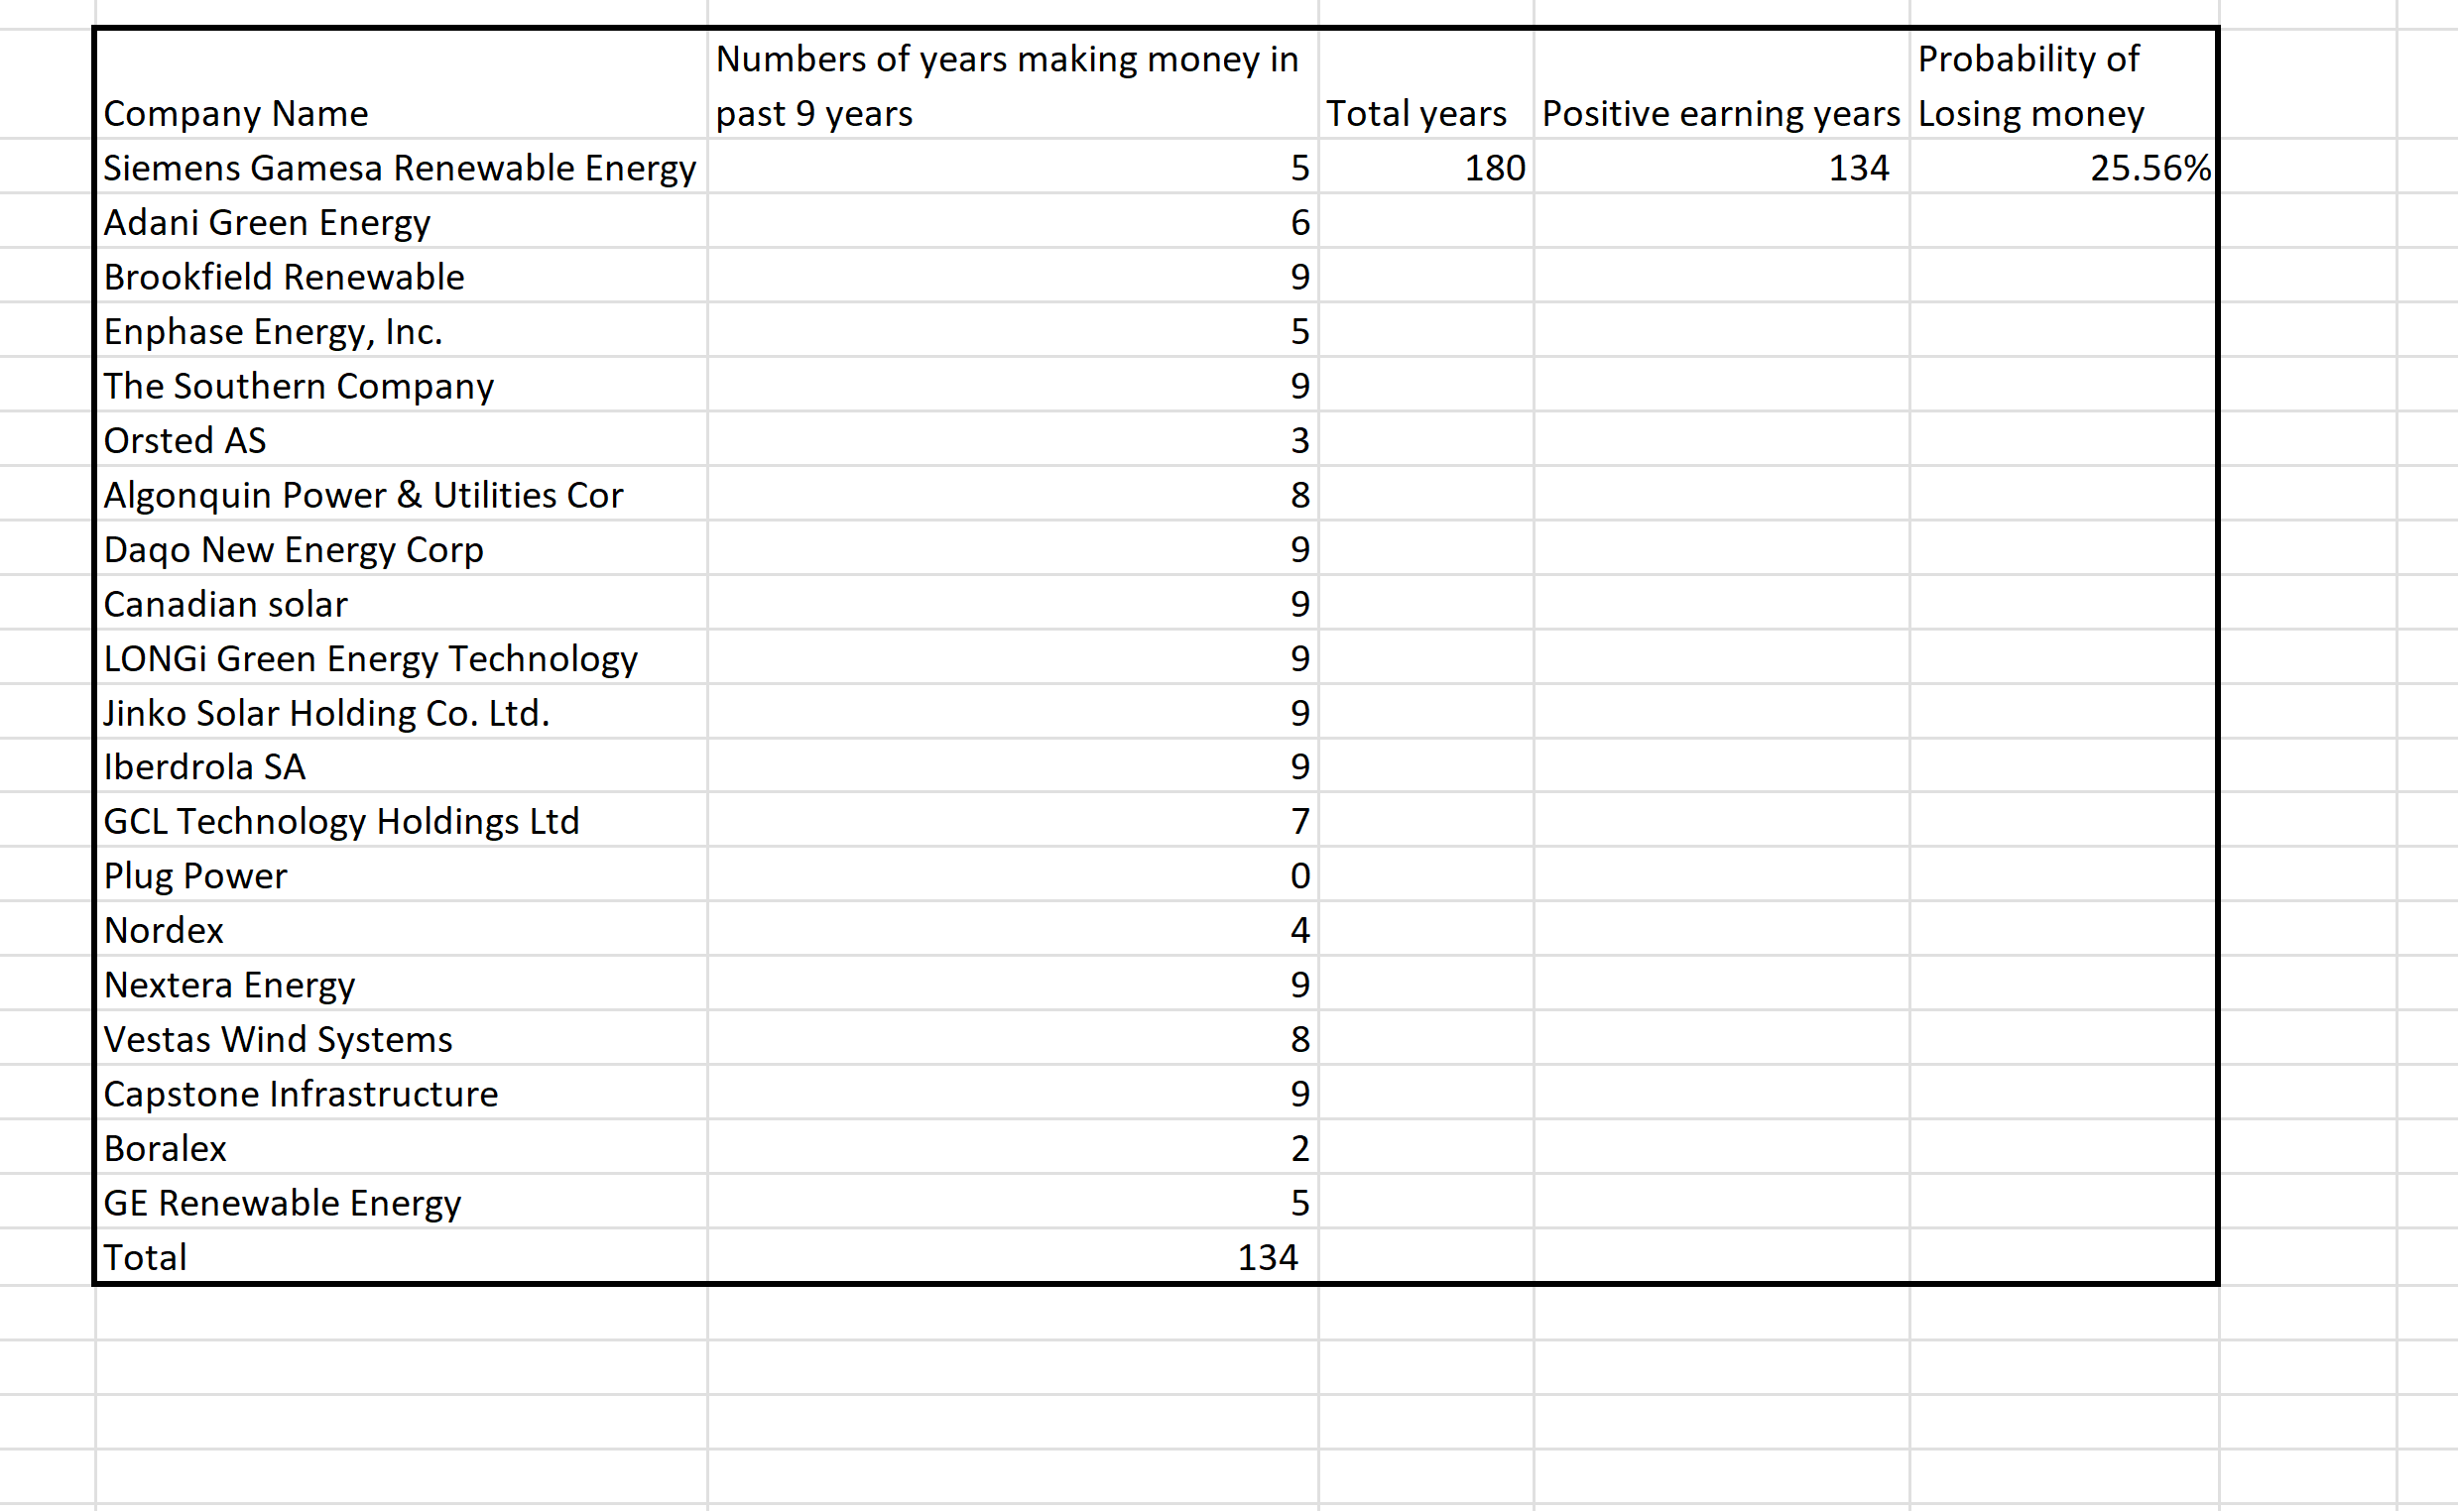Select the Vestas Wind Systems cell
Image resolution: width=2458 pixels, height=1511 pixels.
tap(401, 1038)
